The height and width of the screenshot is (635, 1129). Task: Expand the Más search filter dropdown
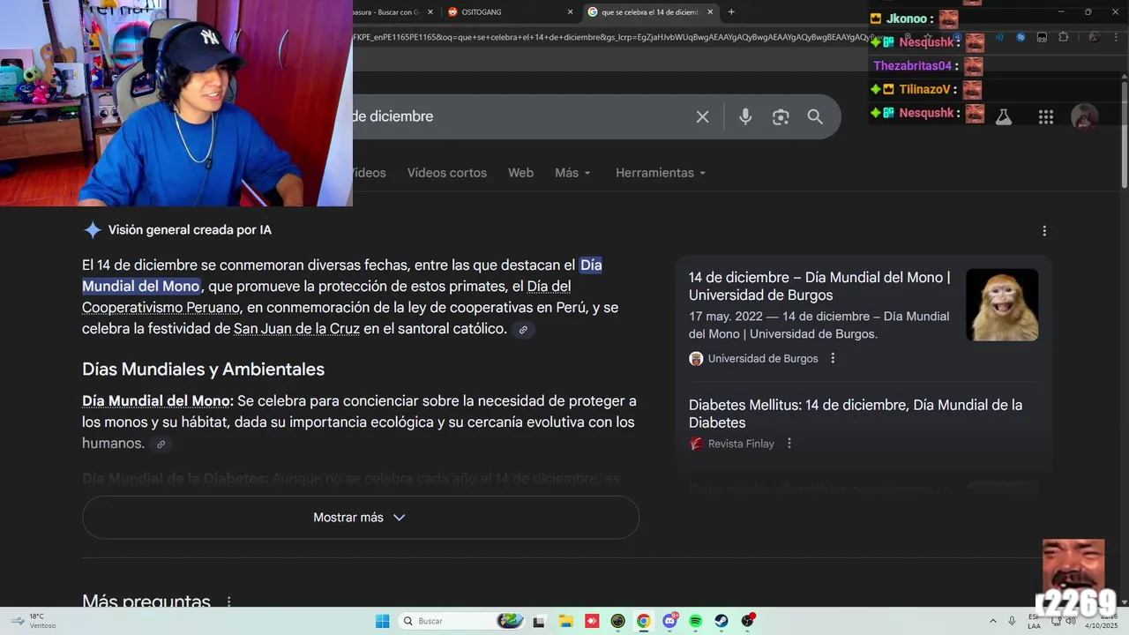tap(572, 173)
